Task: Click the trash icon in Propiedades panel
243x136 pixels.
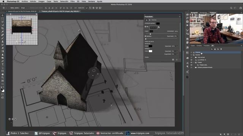Action: pos(177,60)
